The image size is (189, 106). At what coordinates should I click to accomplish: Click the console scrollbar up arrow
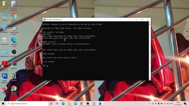(x=150, y=22)
